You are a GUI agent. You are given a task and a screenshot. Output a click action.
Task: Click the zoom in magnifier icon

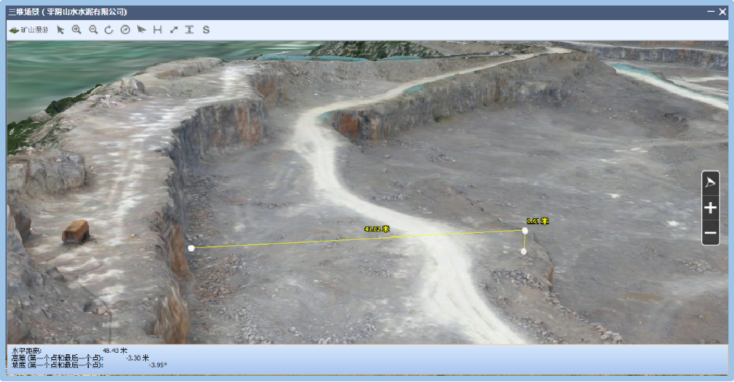(76, 30)
